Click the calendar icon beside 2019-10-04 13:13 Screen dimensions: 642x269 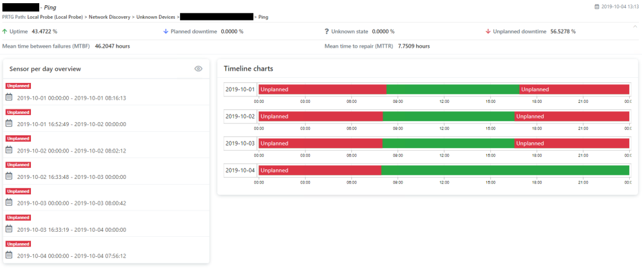coord(596,7)
